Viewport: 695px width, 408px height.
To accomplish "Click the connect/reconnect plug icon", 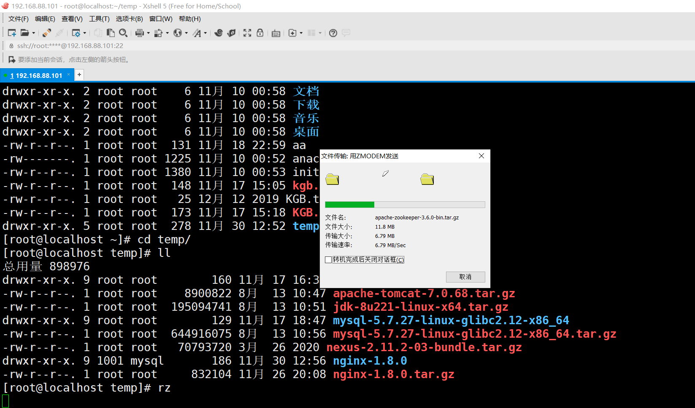I will [47, 33].
